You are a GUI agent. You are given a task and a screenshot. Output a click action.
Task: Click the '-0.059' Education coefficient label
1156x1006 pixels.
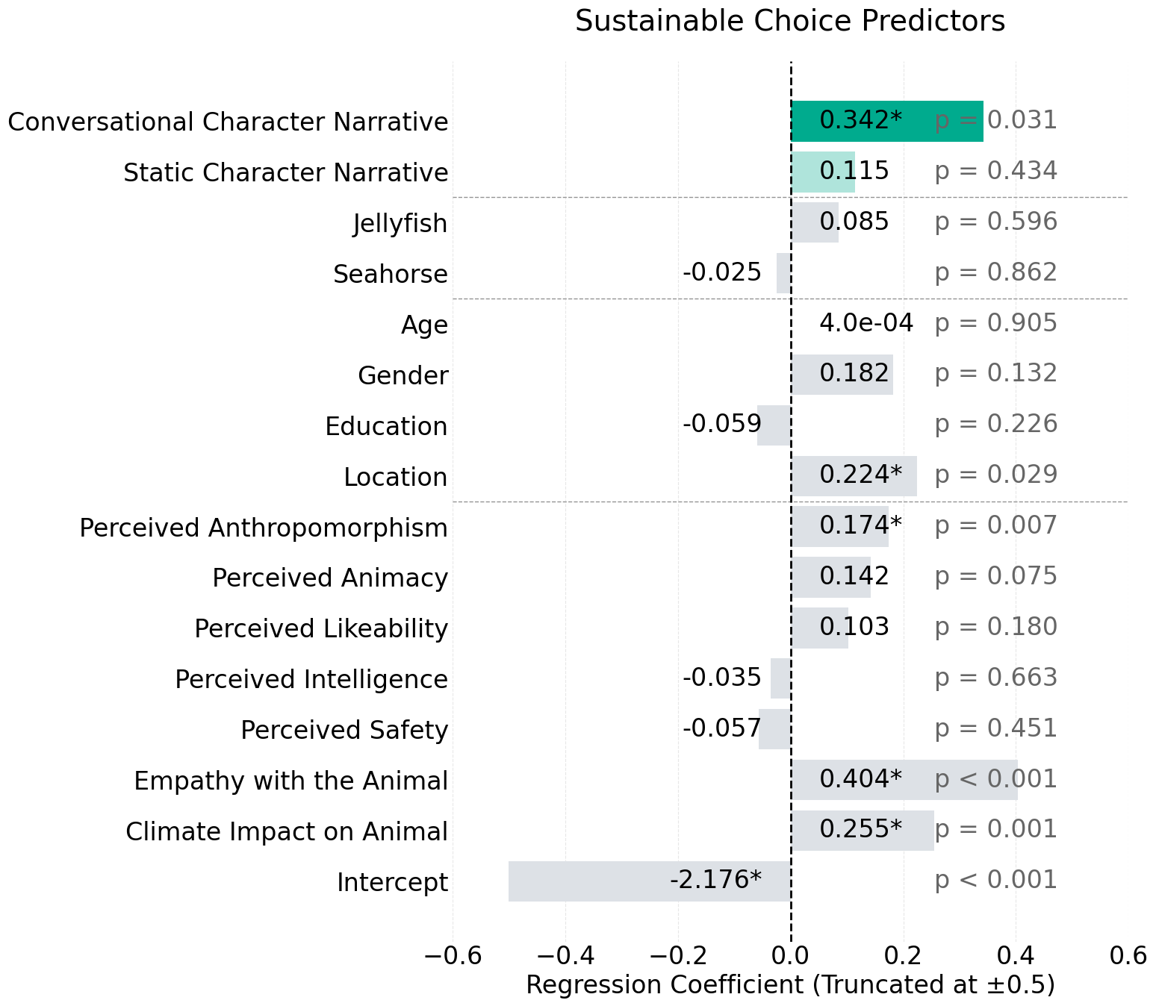(721, 424)
